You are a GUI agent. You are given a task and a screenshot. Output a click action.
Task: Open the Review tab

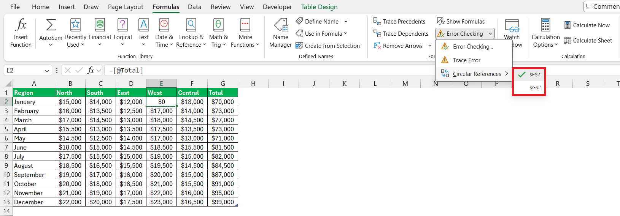click(221, 7)
